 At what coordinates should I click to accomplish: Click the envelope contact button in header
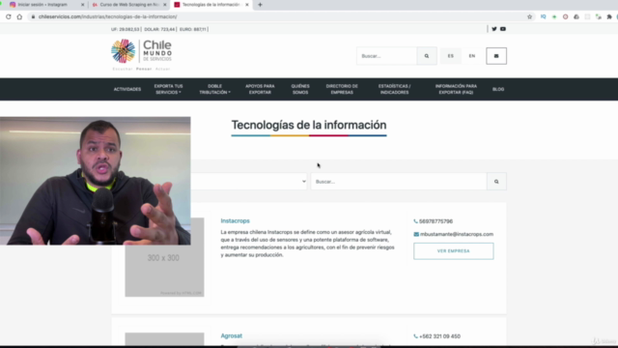tap(496, 56)
